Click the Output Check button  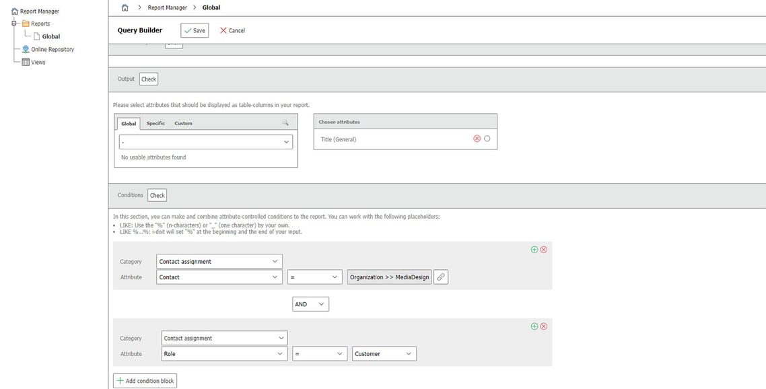[149, 79]
